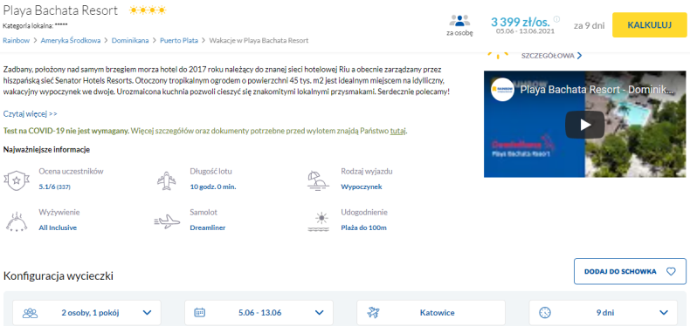The width and height of the screenshot is (690, 326).
Task: Click the 'za 9 dni' price label
Action: click(589, 25)
